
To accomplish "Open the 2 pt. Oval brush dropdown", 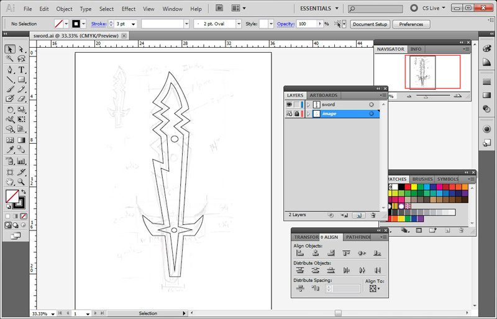I will click(x=239, y=24).
